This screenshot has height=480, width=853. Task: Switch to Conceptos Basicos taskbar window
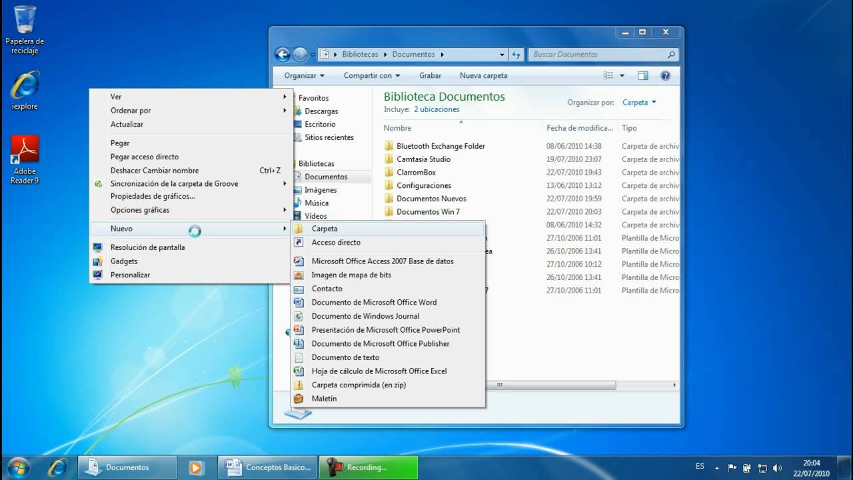[x=267, y=467]
